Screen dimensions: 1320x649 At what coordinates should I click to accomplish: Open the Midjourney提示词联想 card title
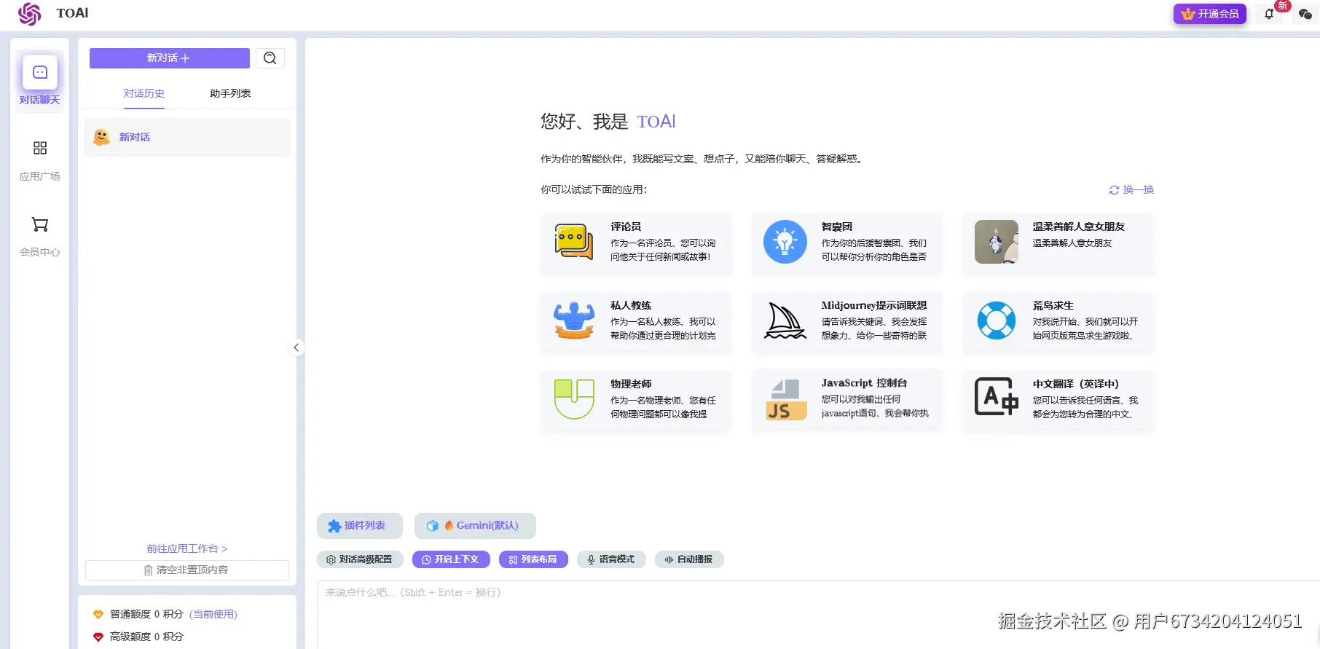[874, 305]
